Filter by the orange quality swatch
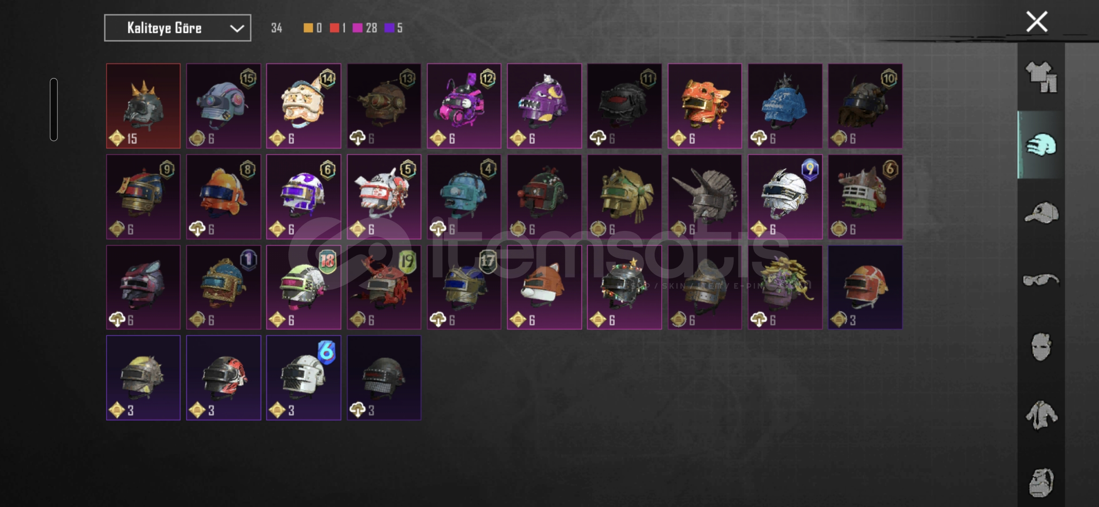 [308, 28]
